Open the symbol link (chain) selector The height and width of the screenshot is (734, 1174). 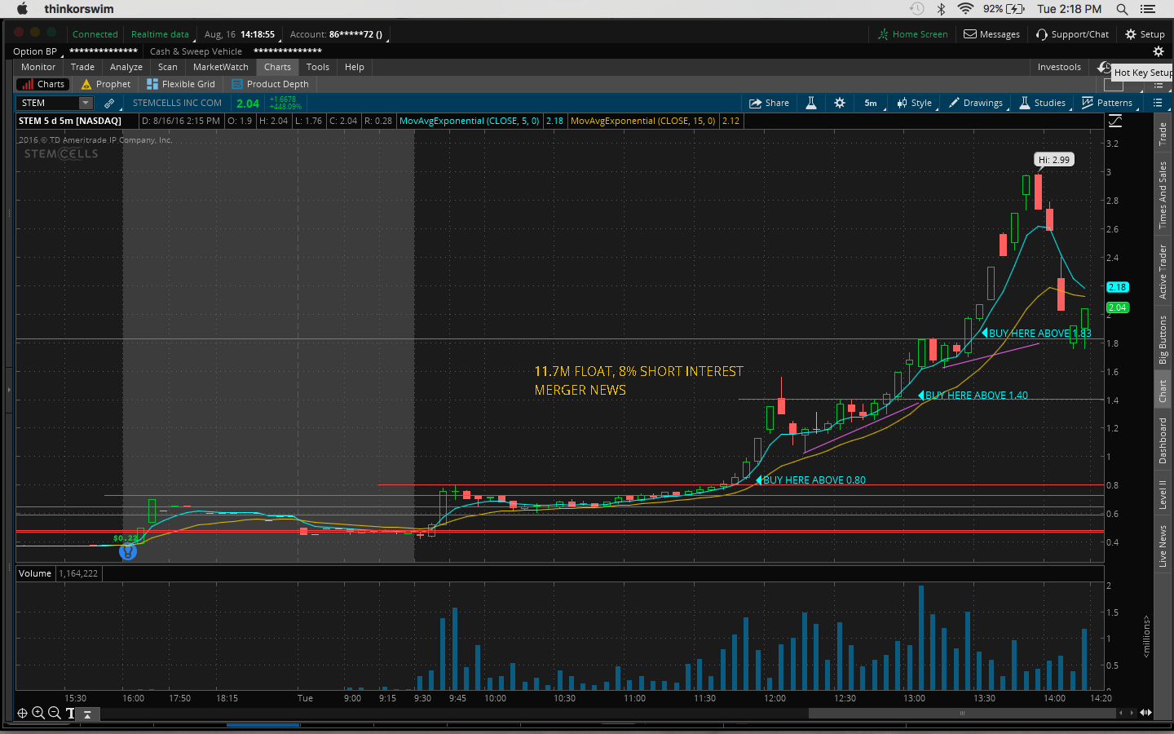tap(109, 104)
